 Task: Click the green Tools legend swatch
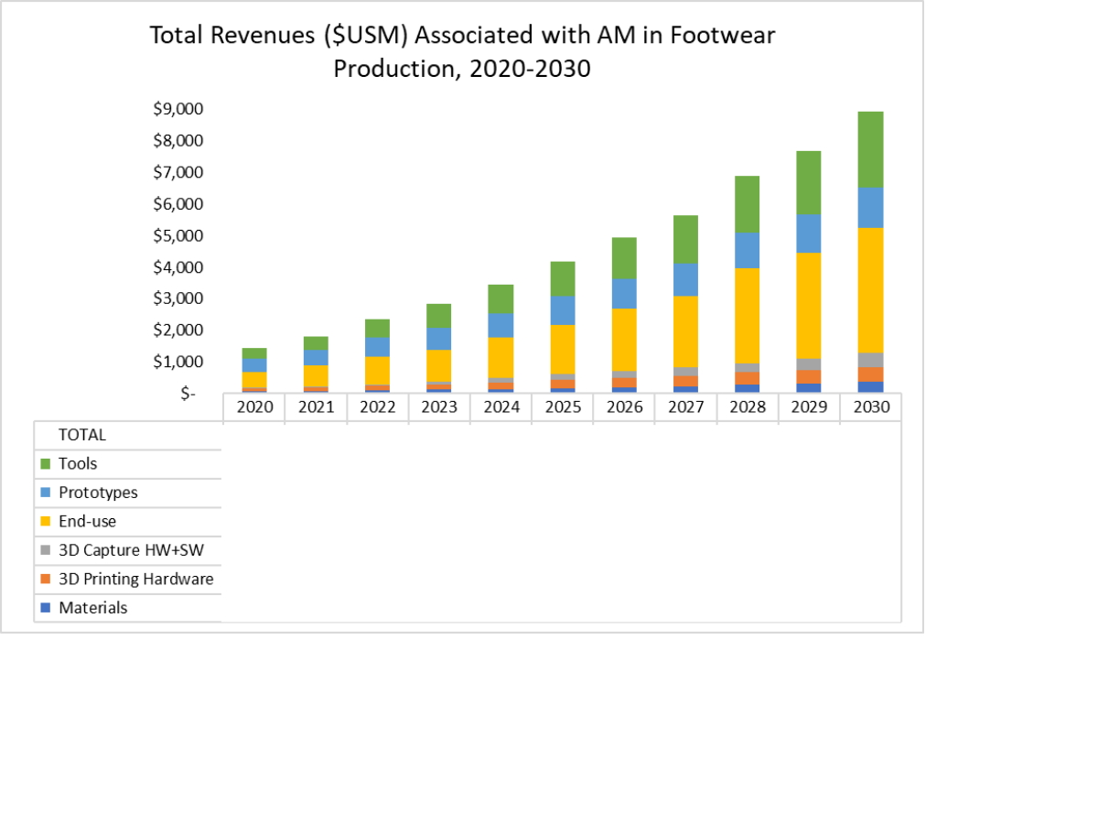pos(45,464)
